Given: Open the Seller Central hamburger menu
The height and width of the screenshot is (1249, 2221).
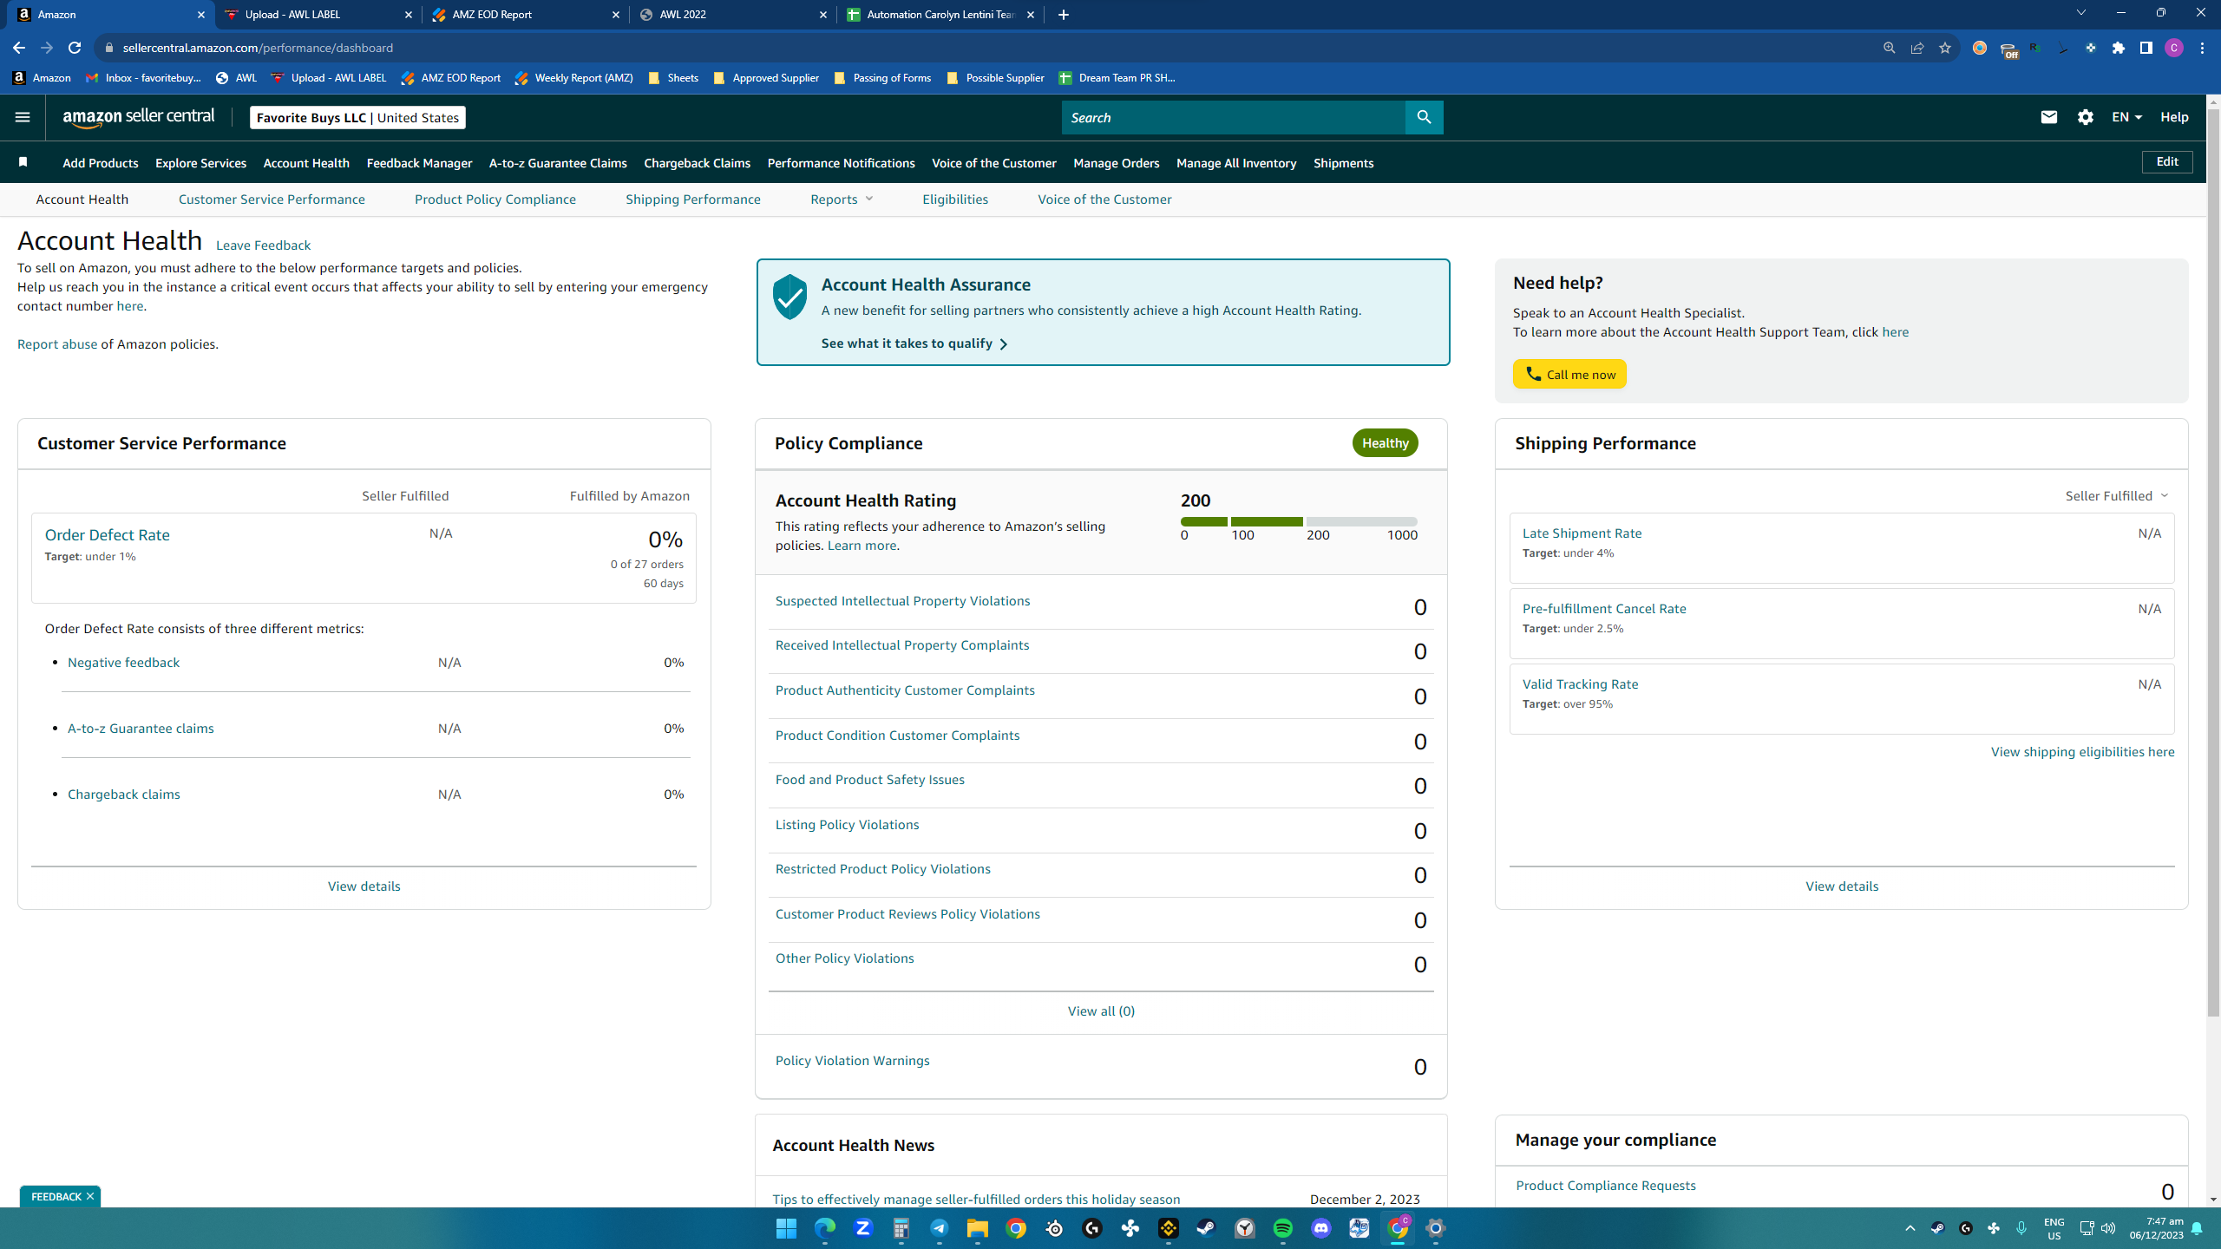Looking at the screenshot, I should (23, 117).
